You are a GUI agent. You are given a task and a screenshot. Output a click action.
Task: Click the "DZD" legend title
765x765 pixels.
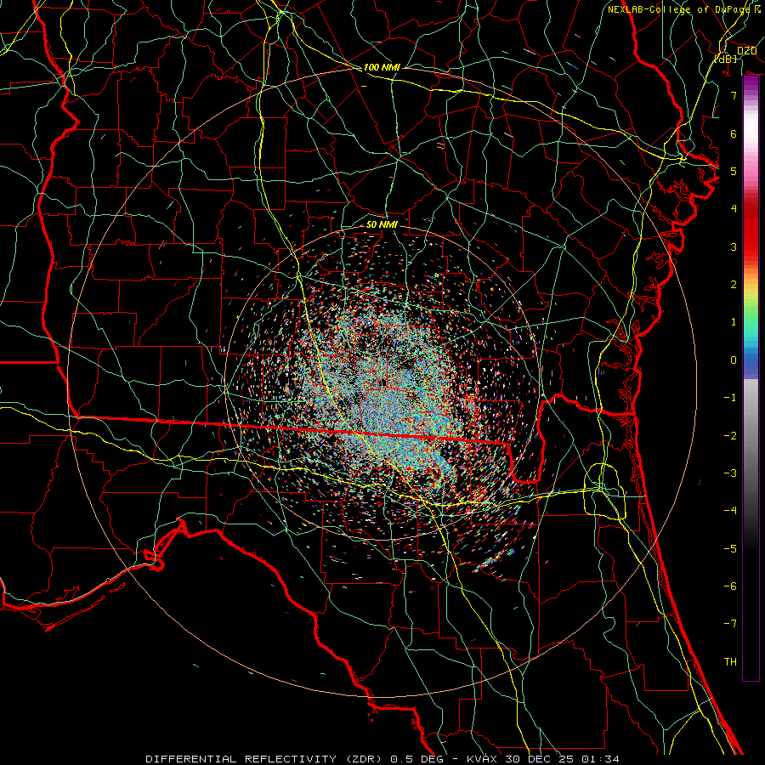(747, 51)
